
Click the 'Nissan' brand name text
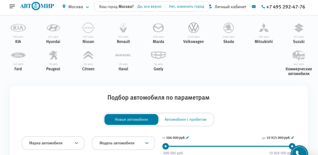point(88,41)
